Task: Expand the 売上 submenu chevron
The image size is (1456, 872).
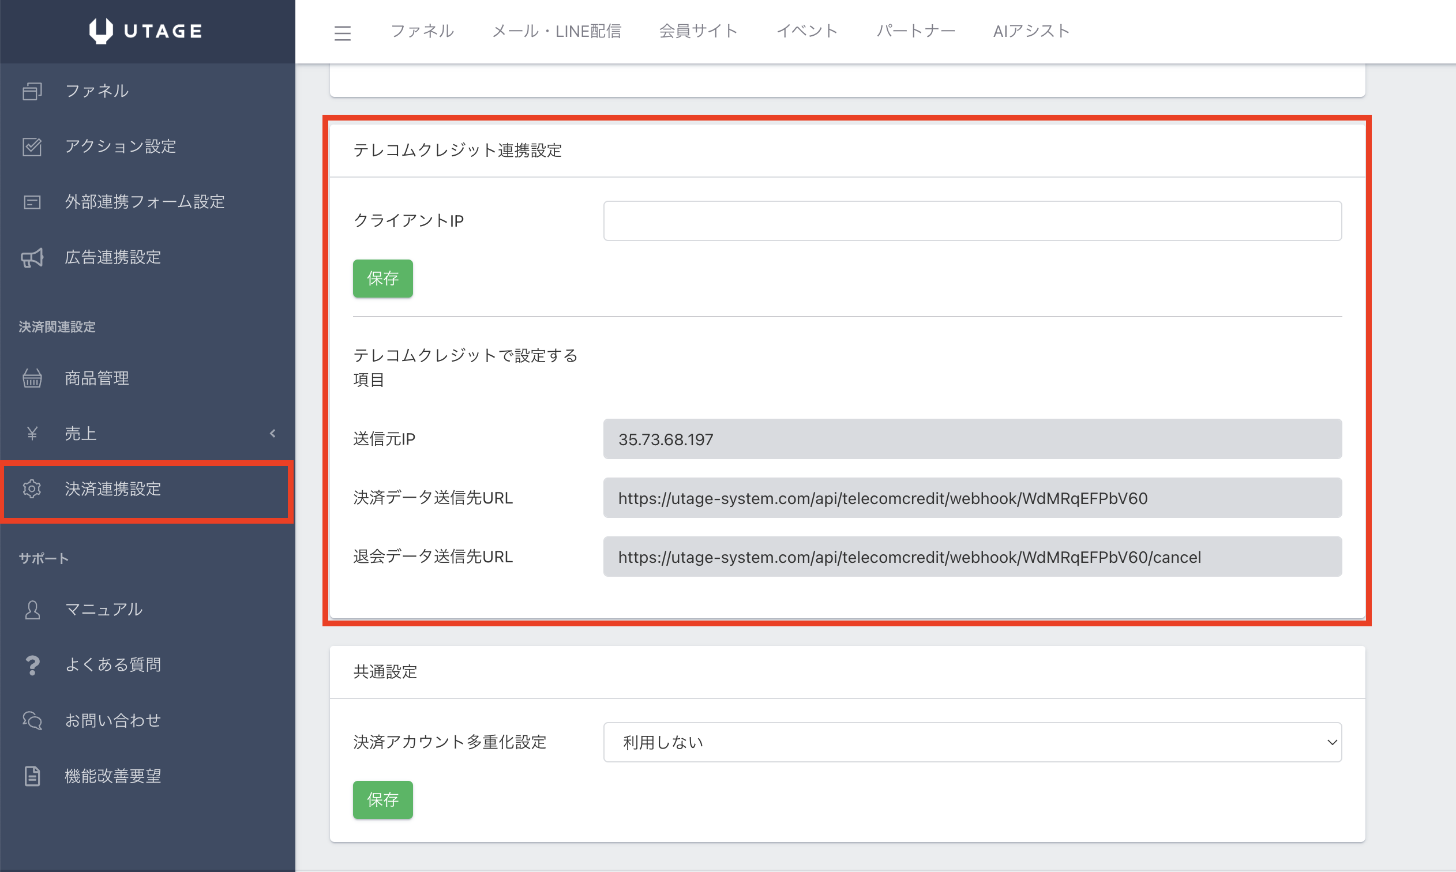Action: 273,434
